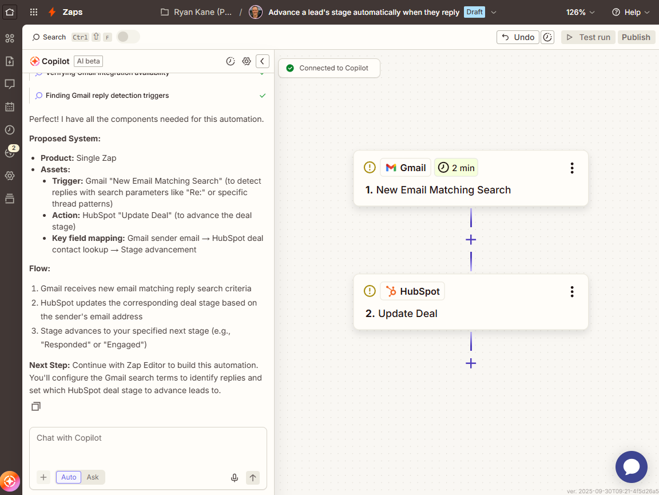The image size is (659, 495).
Task: Add attachment with plus button in chat
Action: [x=43, y=477]
